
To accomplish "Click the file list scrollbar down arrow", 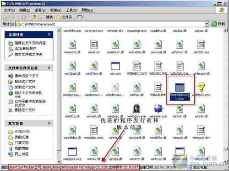I will [226, 161].
